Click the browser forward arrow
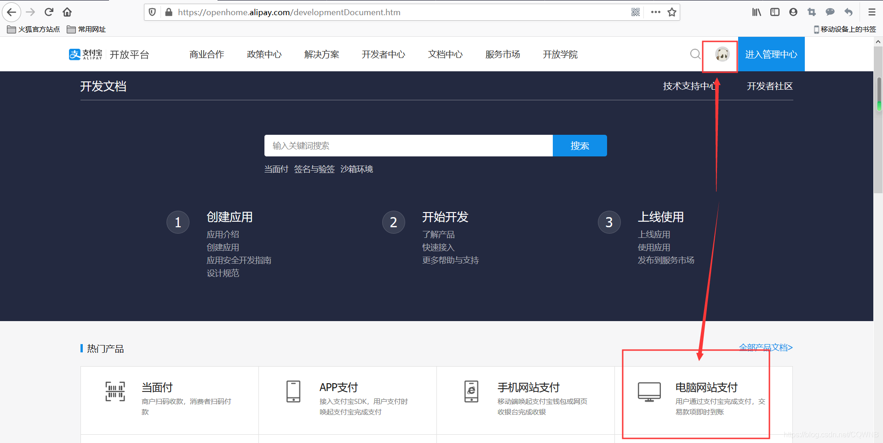The width and height of the screenshot is (883, 443). tap(31, 12)
